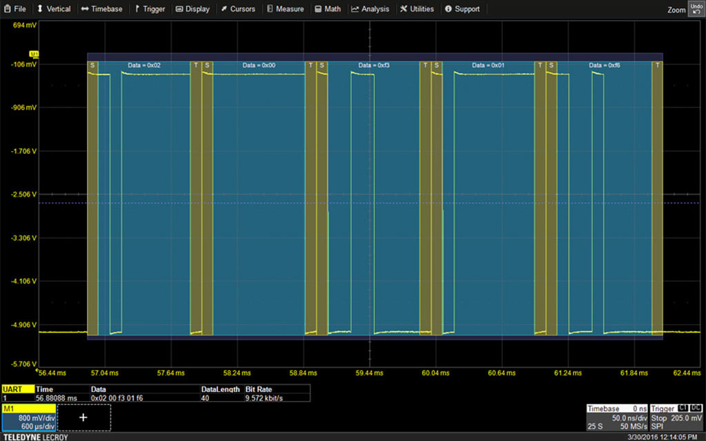This screenshot has width=706, height=441.
Task: Open the Support dropdown menu
Action: pyautogui.click(x=461, y=9)
